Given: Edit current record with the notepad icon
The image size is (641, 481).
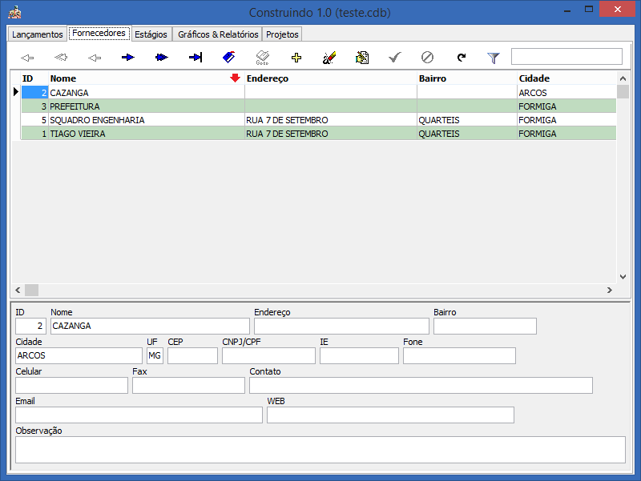Looking at the screenshot, I should 362,58.
